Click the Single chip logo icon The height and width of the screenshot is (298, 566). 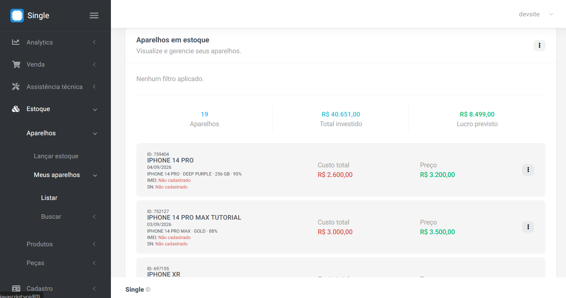17,15
